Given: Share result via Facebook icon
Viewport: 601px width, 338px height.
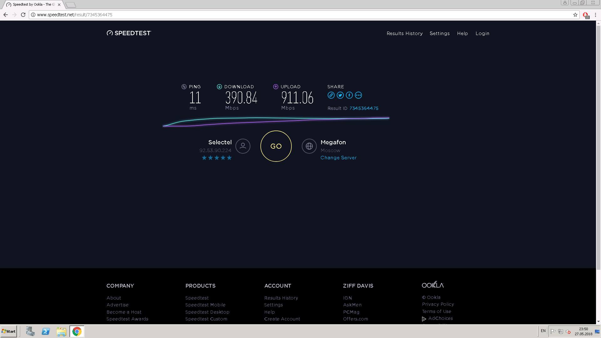Looking at the screenshot, I should 349,95.
